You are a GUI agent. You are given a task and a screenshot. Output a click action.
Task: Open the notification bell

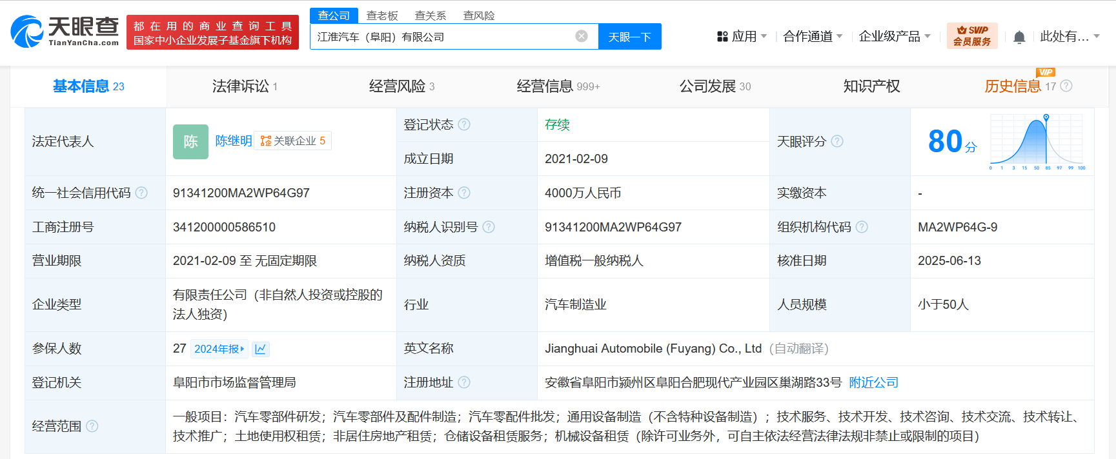coord(1019,37)
